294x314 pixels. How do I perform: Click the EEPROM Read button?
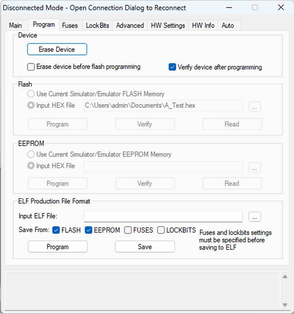[x=232, y=184]
